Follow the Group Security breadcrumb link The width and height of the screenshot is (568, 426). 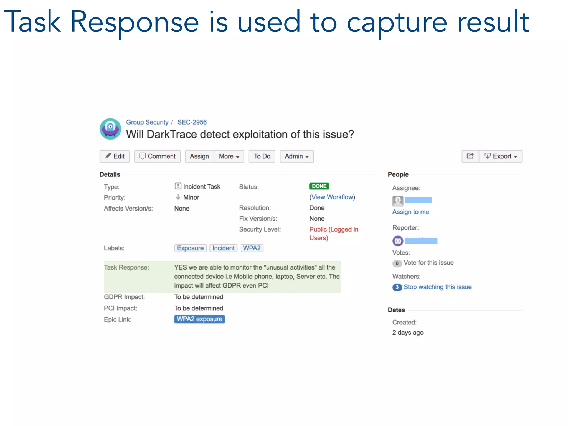click(147, 122)
